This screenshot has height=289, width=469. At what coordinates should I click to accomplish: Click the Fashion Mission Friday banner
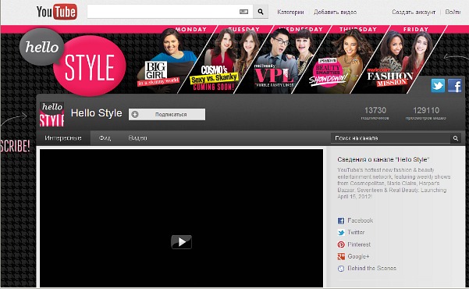point(398,60)
